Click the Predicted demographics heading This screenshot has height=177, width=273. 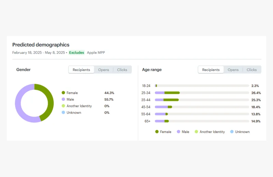point(41,45)
